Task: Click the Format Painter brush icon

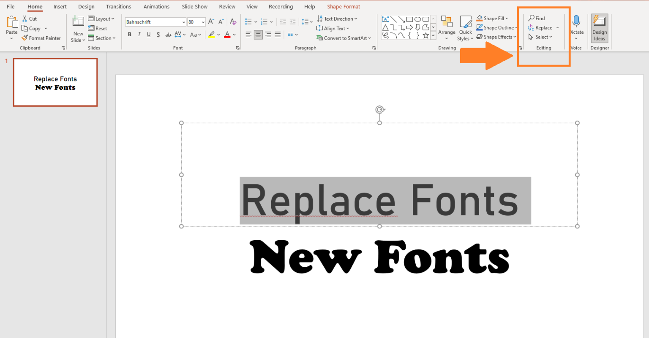Action: 25,38
